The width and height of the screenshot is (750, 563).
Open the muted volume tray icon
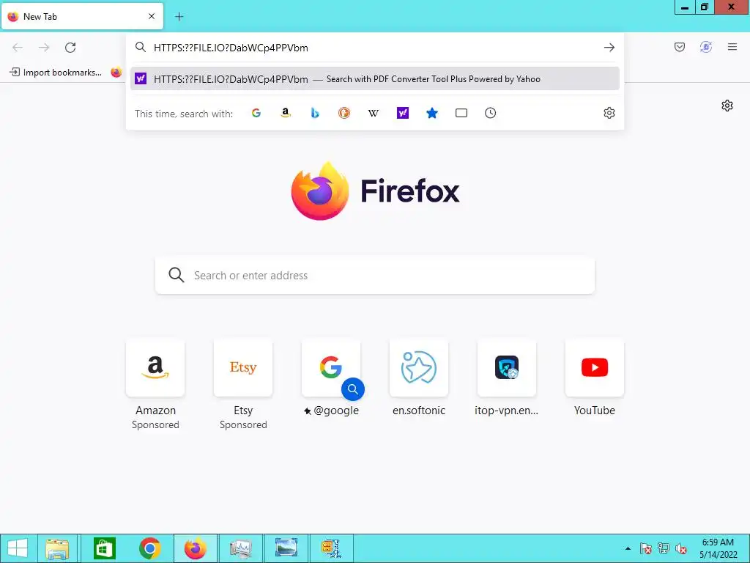click(681, 548)
